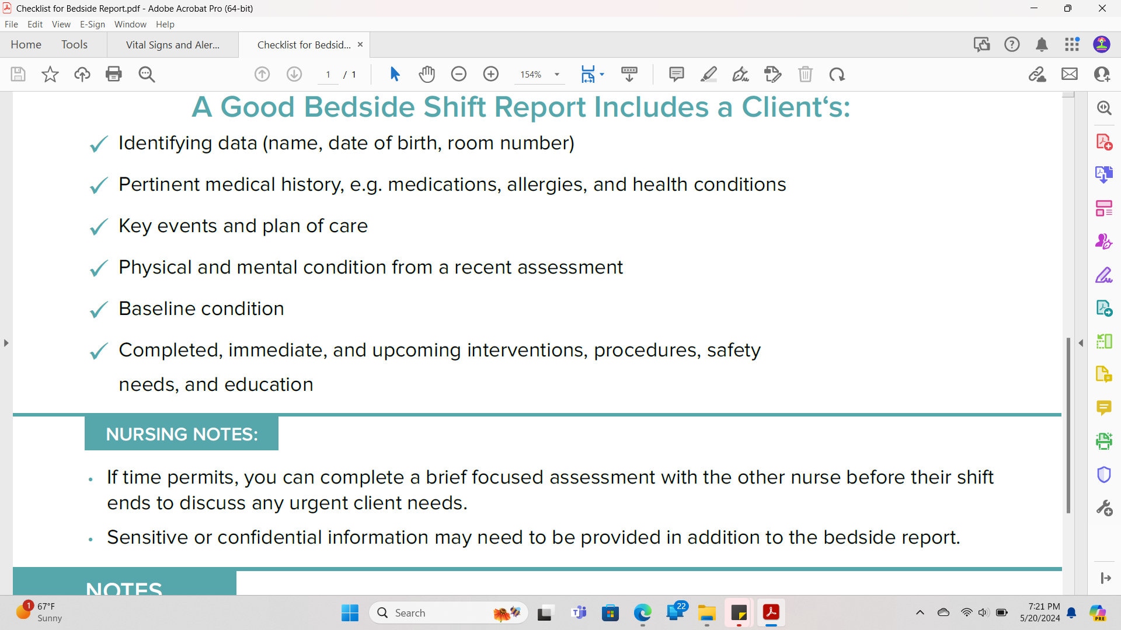Click the page number input field
This screenshot has height=630, width=1121.
click(x=328, y=74)
